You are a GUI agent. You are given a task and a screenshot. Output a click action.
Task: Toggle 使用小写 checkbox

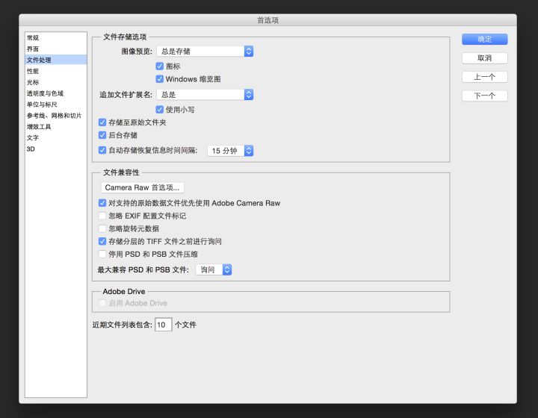click(160, 110)
